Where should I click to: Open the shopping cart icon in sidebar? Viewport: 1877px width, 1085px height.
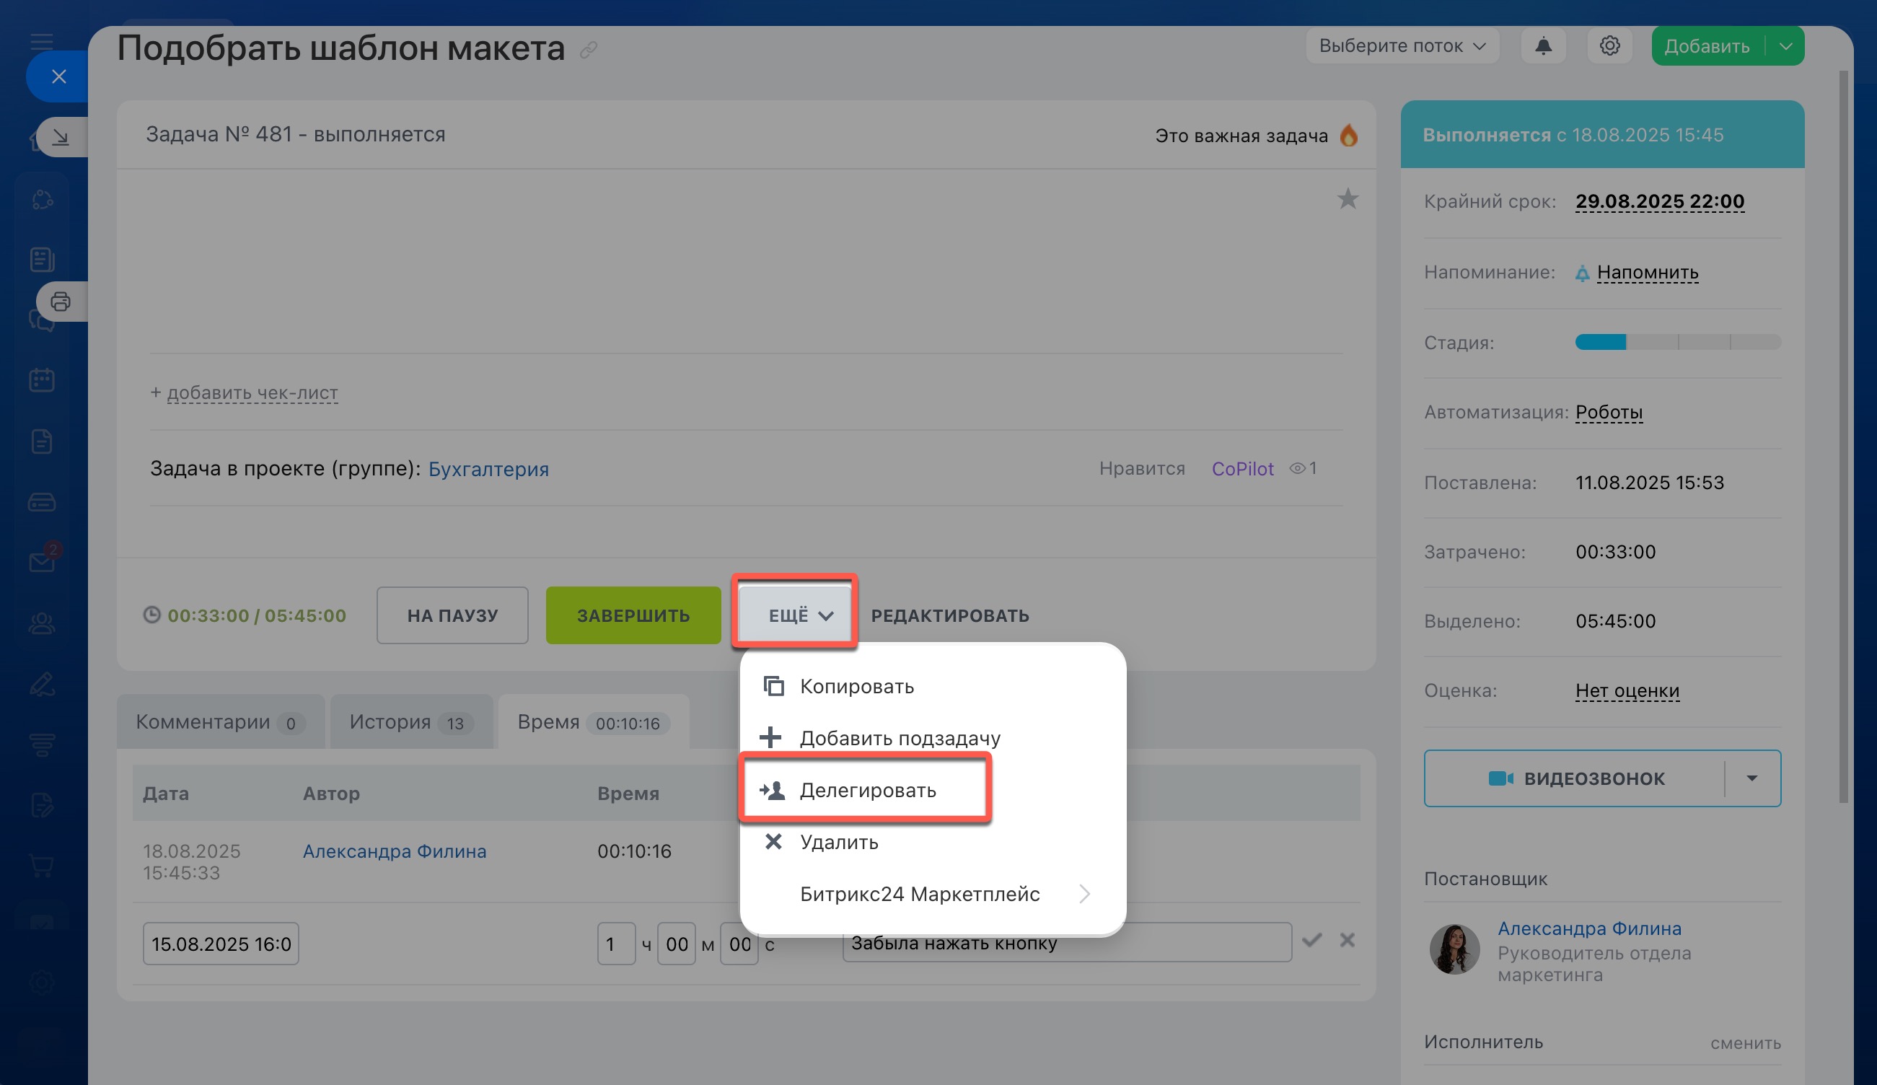[x=42, y=865]
